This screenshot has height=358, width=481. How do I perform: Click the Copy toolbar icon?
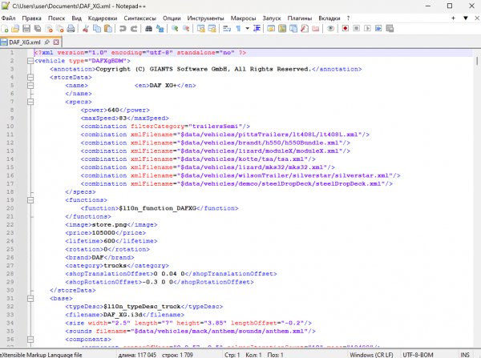[x=97, y=29]
